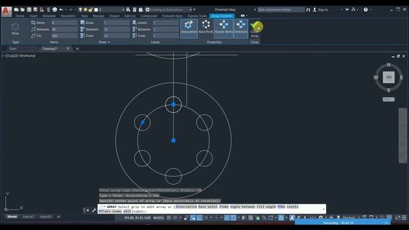
Task: Add a new layout with plus button
Action: point(58,217)
